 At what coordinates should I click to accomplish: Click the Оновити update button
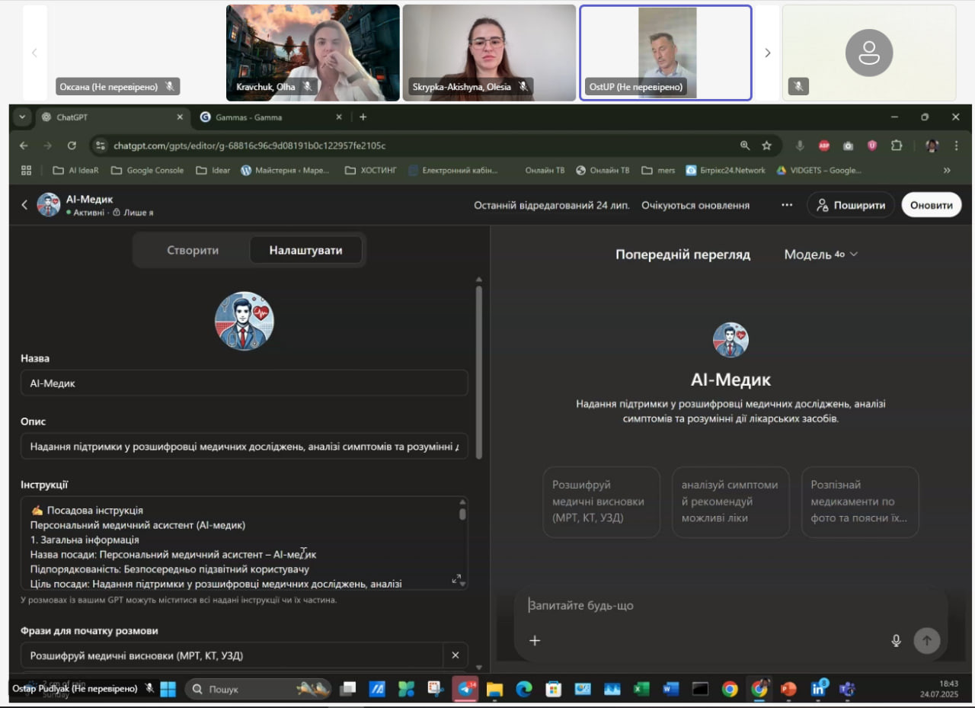[931, 205]
